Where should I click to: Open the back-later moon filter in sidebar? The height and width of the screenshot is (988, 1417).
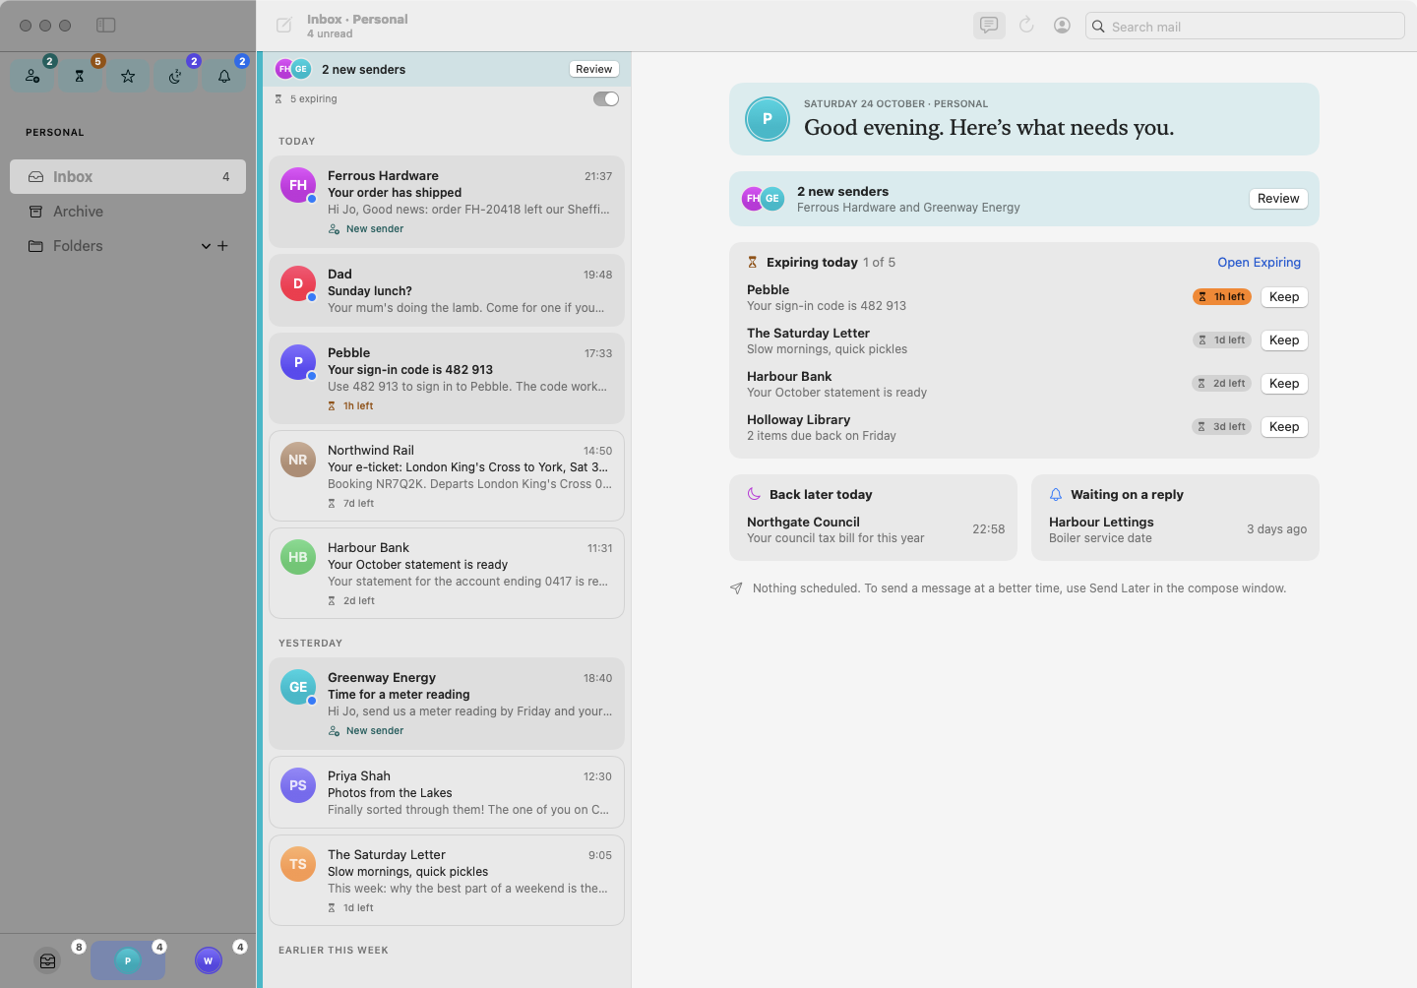click(x=176, y=76)
